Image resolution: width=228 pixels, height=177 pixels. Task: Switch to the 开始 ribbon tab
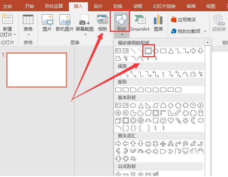29,6
